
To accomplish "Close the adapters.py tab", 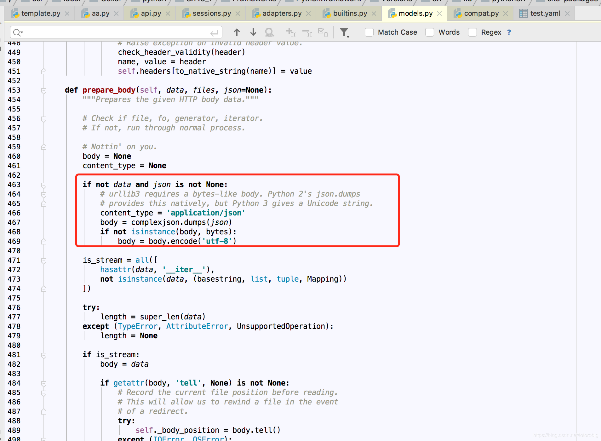I will pyautogui.click(x=308, y=14).
